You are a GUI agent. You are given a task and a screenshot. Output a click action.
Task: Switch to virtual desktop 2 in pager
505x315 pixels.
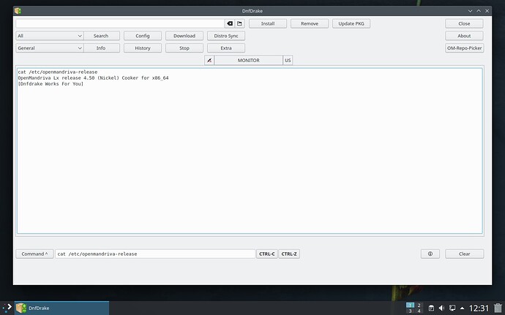(x=419, y=305)
